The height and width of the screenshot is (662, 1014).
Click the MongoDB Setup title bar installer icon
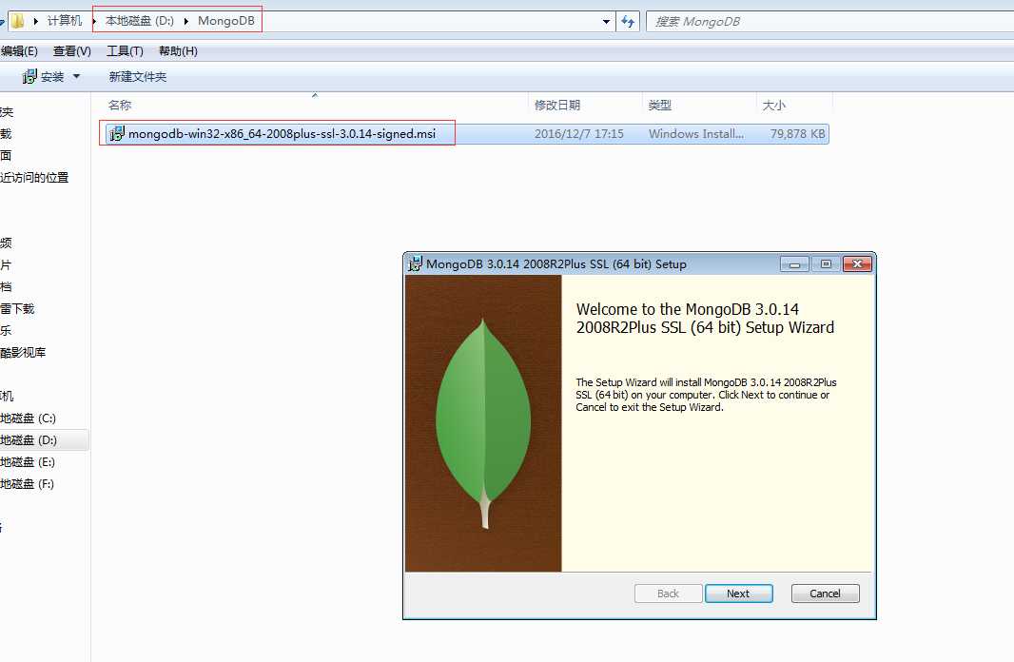pyautogui.click(x=415, y=263)
